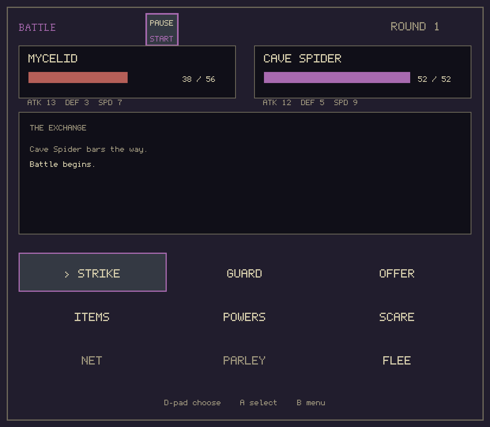Viewport: 490px width, 427px height.
Task: Click Cave Spider's purple health bar
Action: pos(337,77)
